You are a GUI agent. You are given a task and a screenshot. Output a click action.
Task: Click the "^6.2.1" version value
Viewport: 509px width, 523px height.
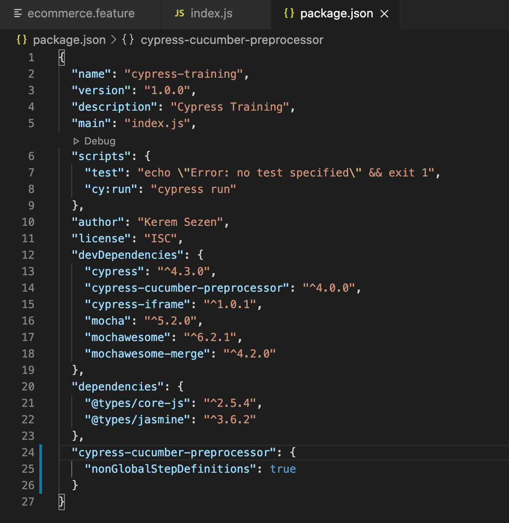click(x=210, y=337)
